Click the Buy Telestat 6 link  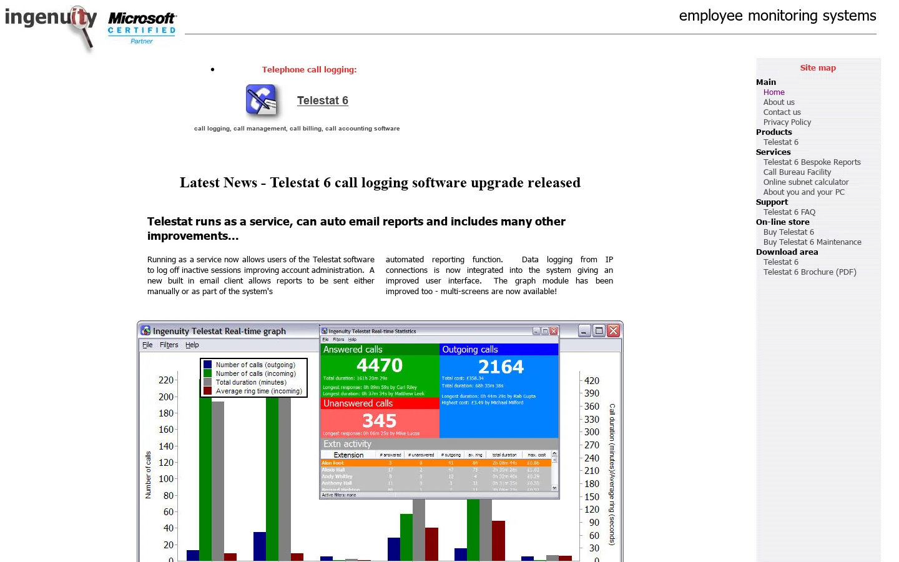788,232
